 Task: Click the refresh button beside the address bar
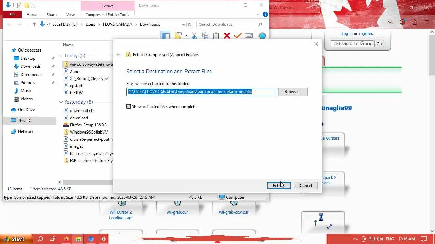pyautogui.click(x=190, y=24)
